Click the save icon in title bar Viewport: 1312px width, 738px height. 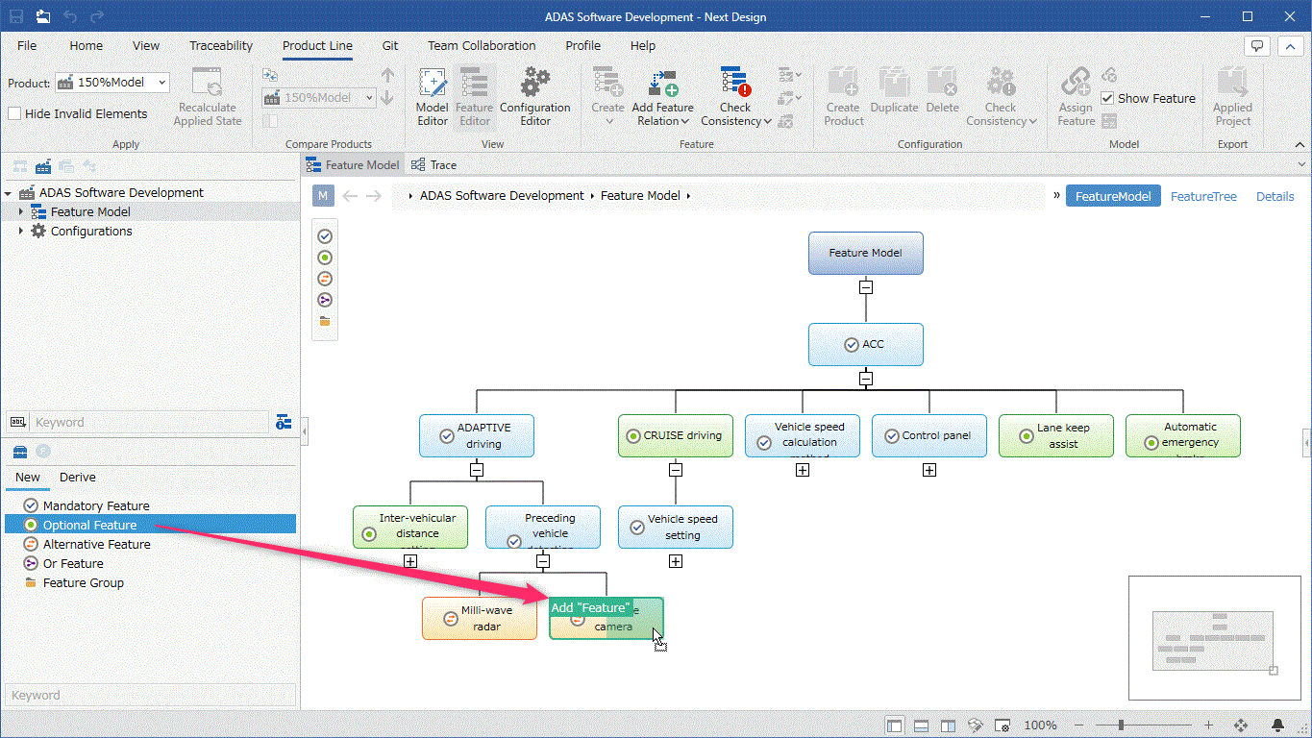click(16, 16)
